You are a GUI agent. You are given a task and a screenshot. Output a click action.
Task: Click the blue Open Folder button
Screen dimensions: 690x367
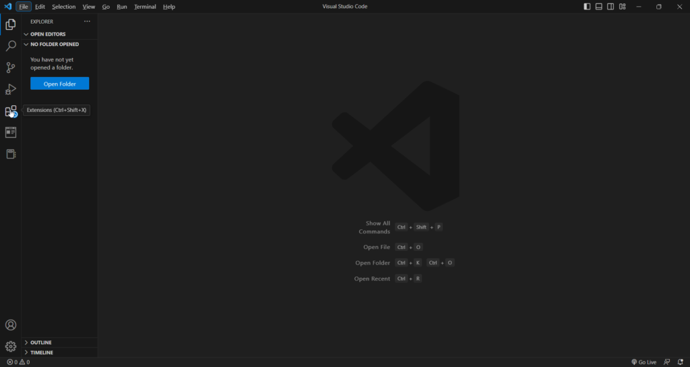point(60,84)
